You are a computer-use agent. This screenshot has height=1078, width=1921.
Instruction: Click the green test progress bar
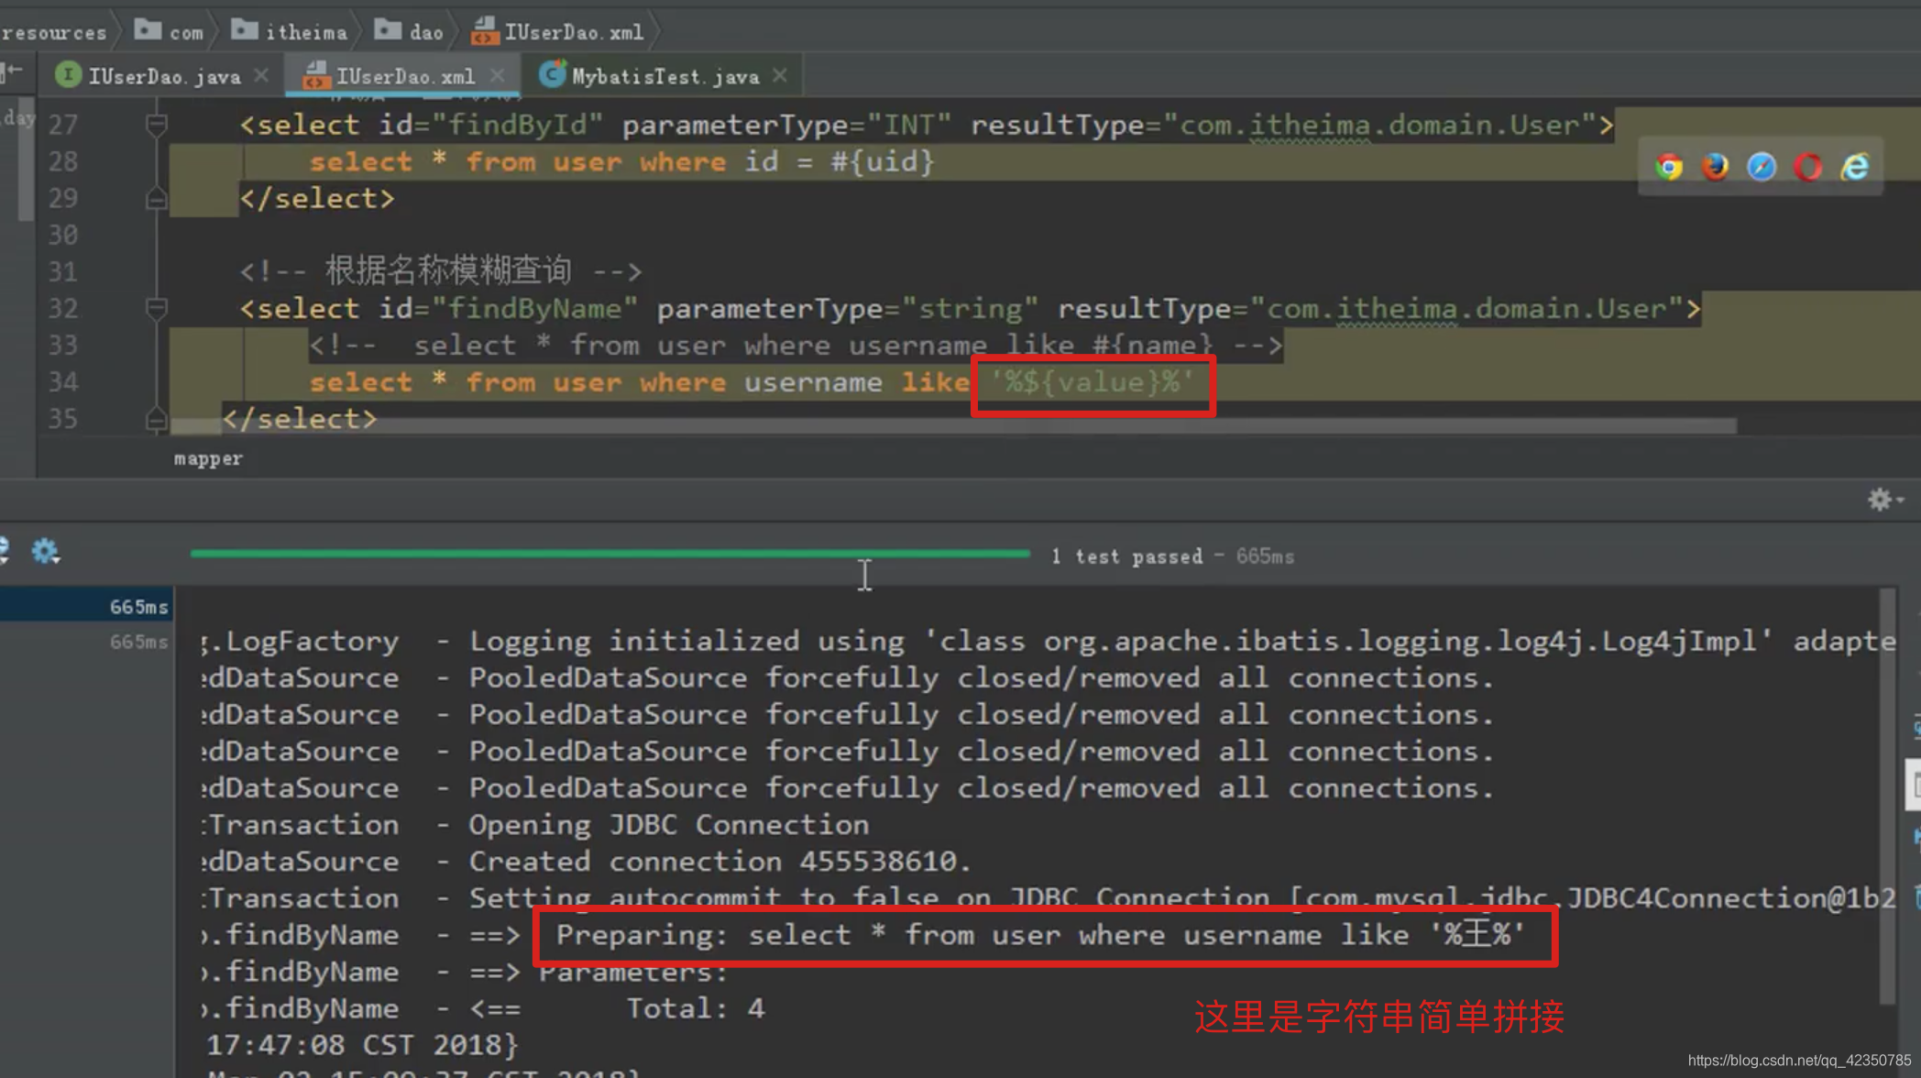point(609,554)
